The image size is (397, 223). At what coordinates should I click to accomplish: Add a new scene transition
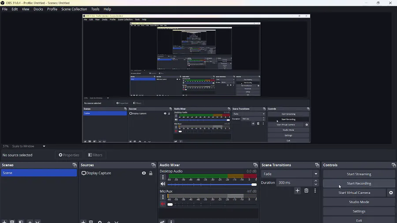(297, 191)
